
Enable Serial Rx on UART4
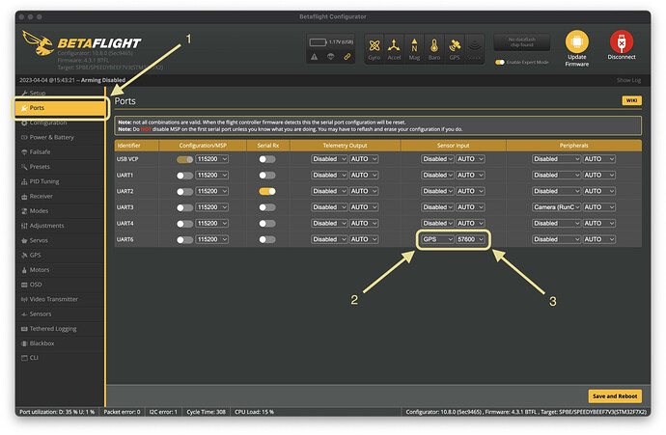[x=267, y=224]
